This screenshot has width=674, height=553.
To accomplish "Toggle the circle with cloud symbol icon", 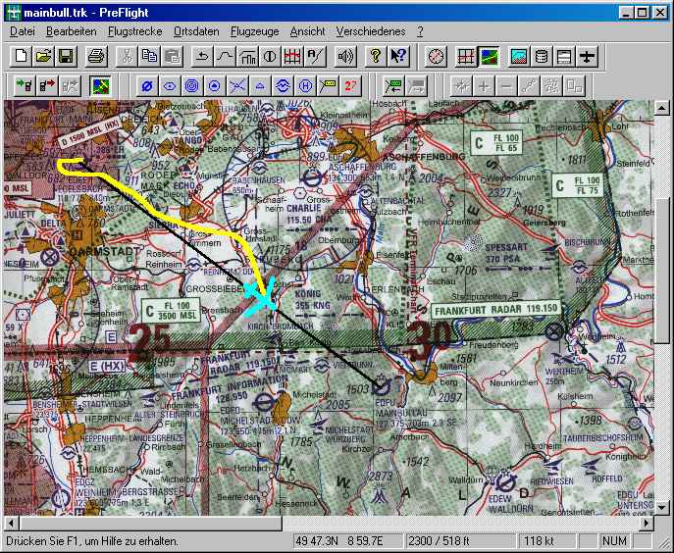I will pyautogui.click(x=215, y=86).
